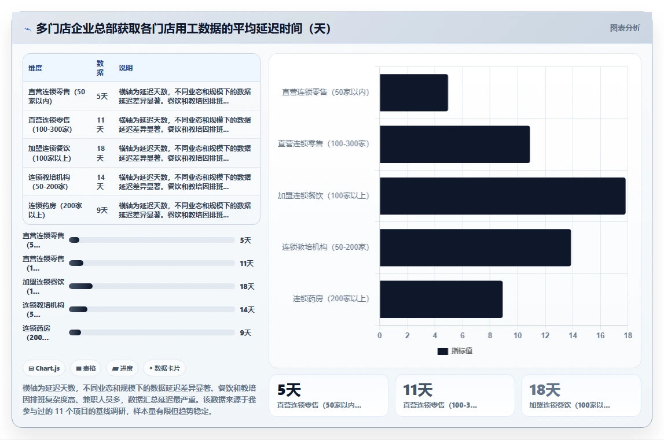Click the 图表分析 label in header

click(625, 28)
